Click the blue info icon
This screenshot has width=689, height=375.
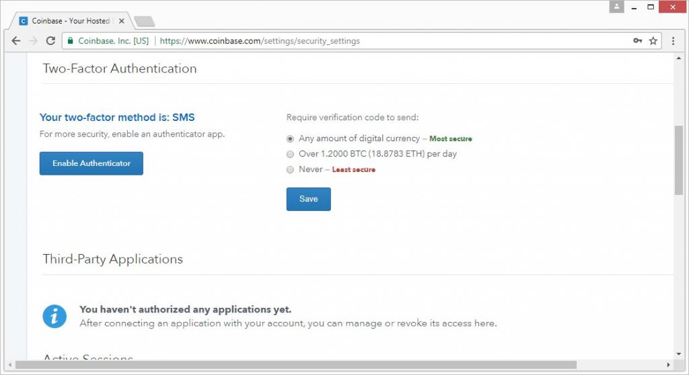(x=55, y=316)
